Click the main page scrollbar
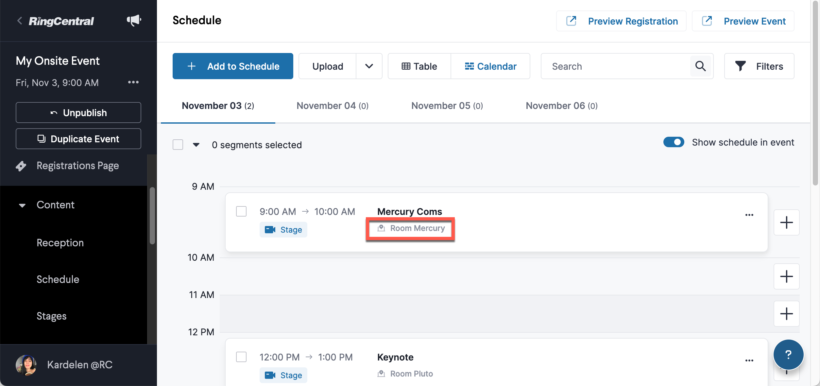Image resolution: width=820 pixels, height=386 pixels. [815, 93]
